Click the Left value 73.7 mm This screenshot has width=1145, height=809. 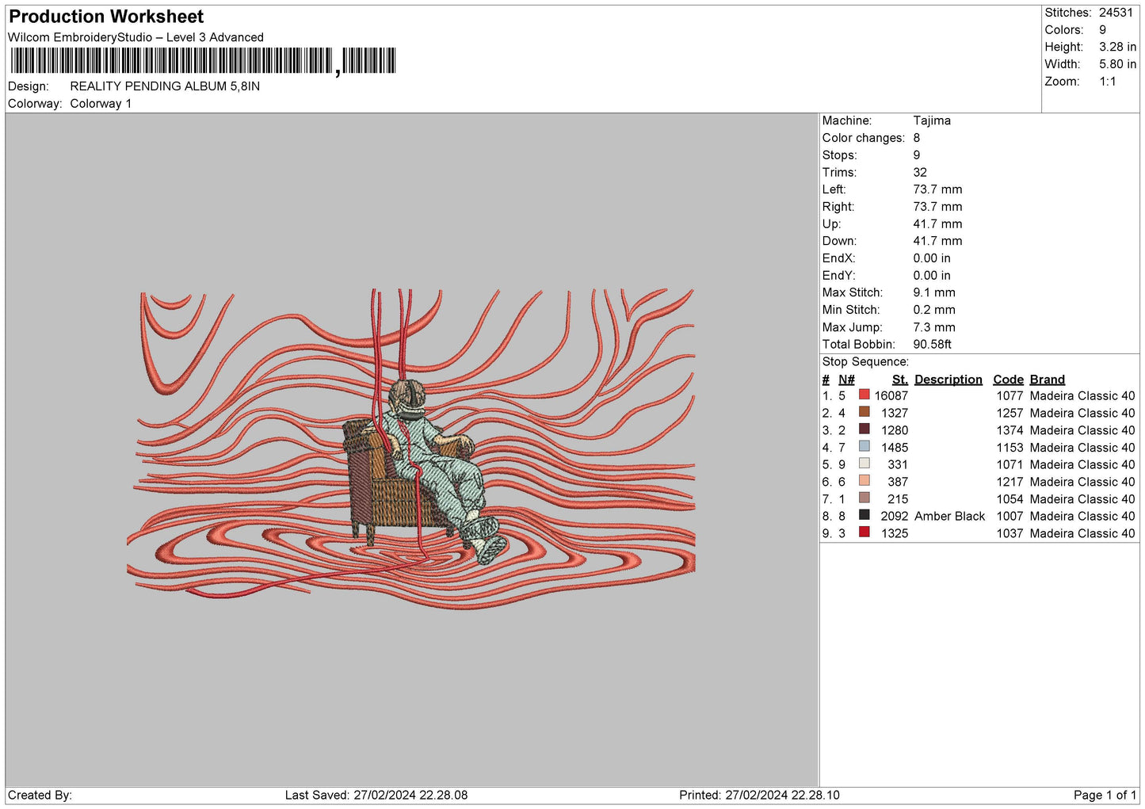coord(937,189)
